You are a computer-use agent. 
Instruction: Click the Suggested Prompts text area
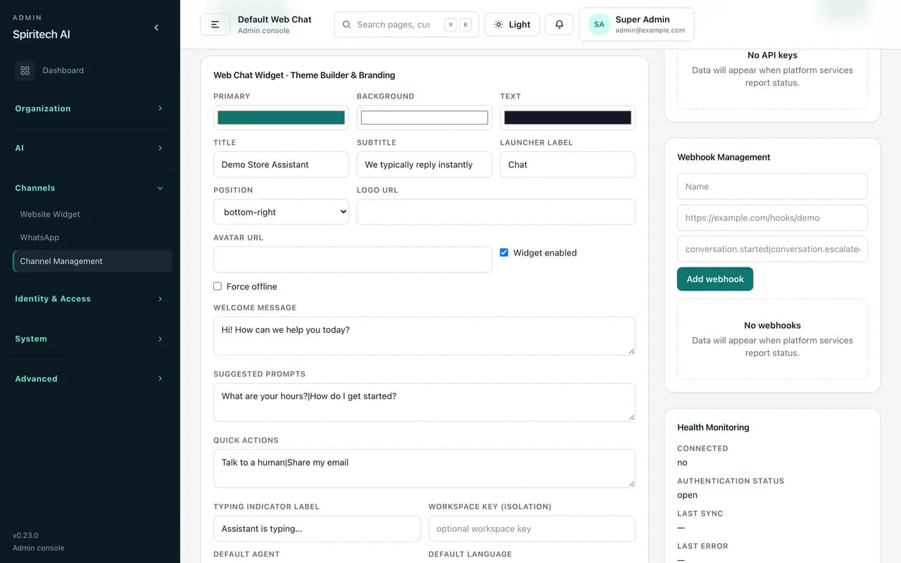point(424,402)
